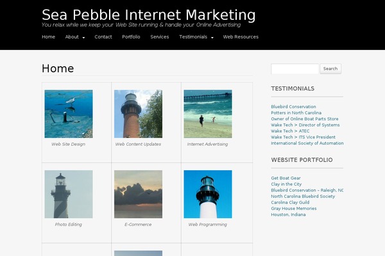The width and height of the screenshot is (385, 256).
Task: Open the beach Internet Advertising thumbnail
Action: 208,114
